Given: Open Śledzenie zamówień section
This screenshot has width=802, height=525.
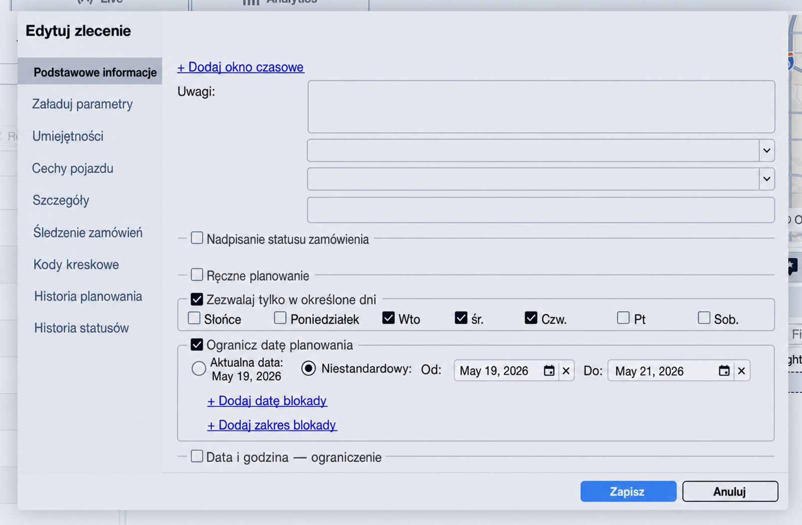Looking at the screenshot, I should 88,233.
